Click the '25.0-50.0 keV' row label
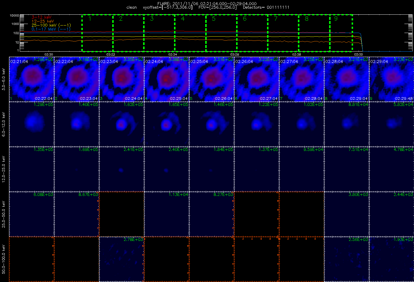This screenshot has width=414, height=282. pos(4,214)
